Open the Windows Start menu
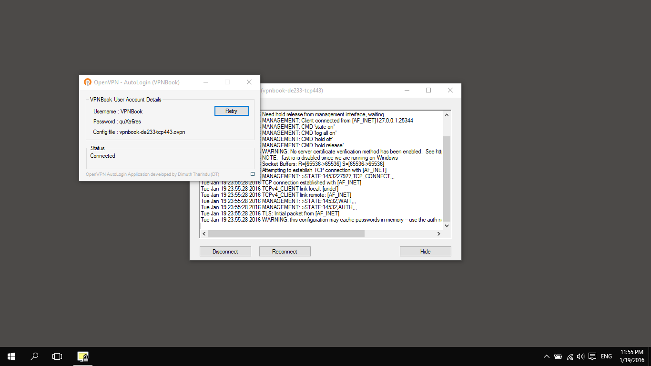This screenshot has width=651, height=366. (x=11, y=356)
